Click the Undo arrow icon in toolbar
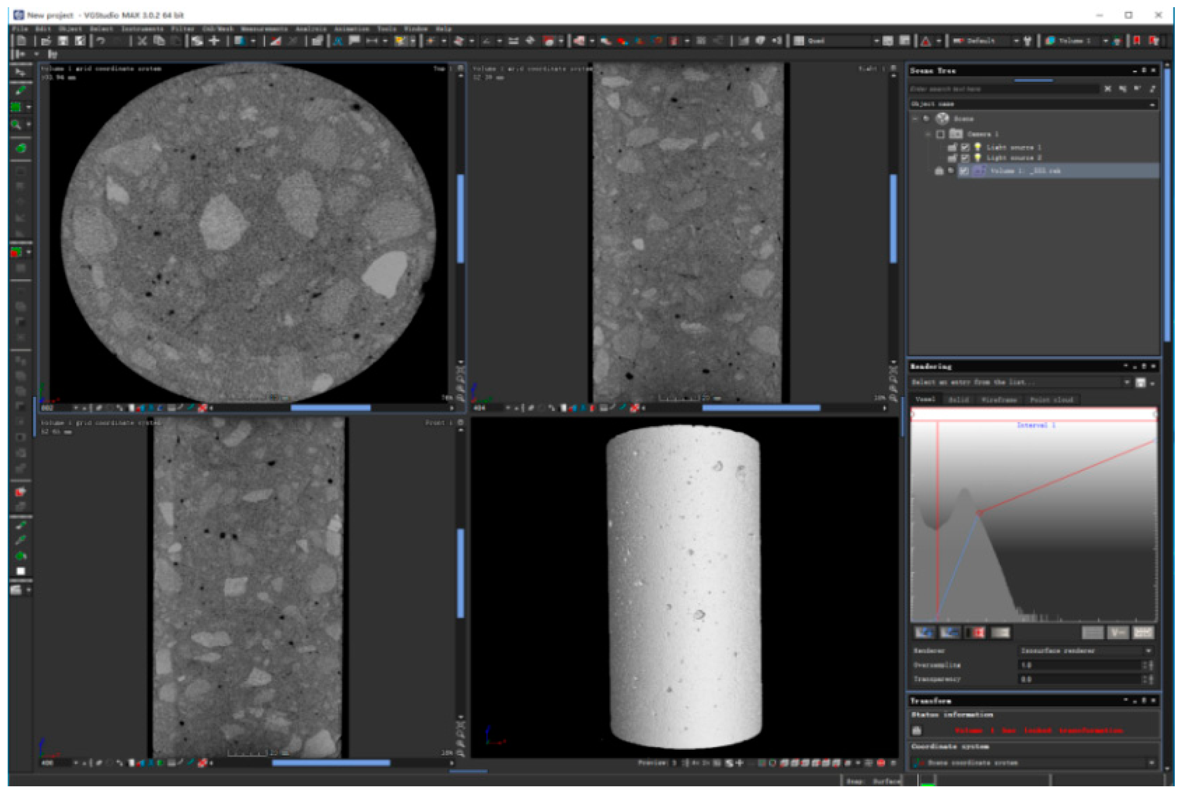This screenshot has width=1184, height=795. [x=101, y=41]
